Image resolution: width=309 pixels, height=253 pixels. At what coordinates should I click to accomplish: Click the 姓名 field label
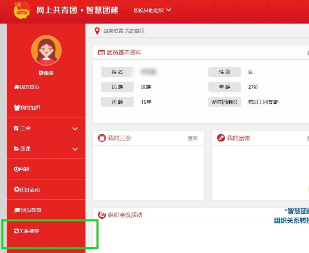(x=117, y=72)
